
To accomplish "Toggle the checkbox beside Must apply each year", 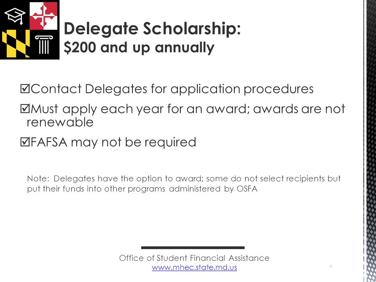I will coord(25,108).
